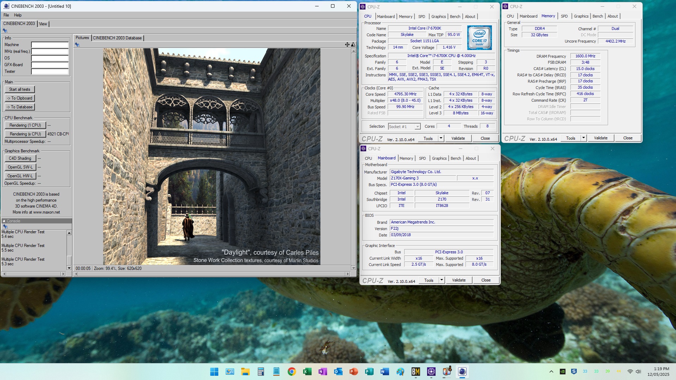This screenshot has width=676, height=380.
Task: Open Graphics tab in the CPU CPU-Z window
Action: 438,17
